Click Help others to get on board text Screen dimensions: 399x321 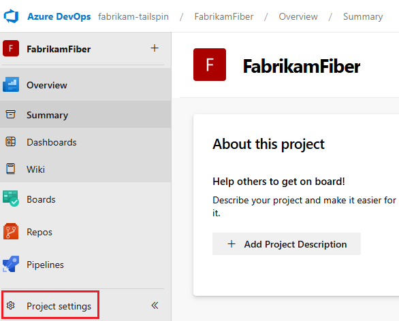click(278, 182)
